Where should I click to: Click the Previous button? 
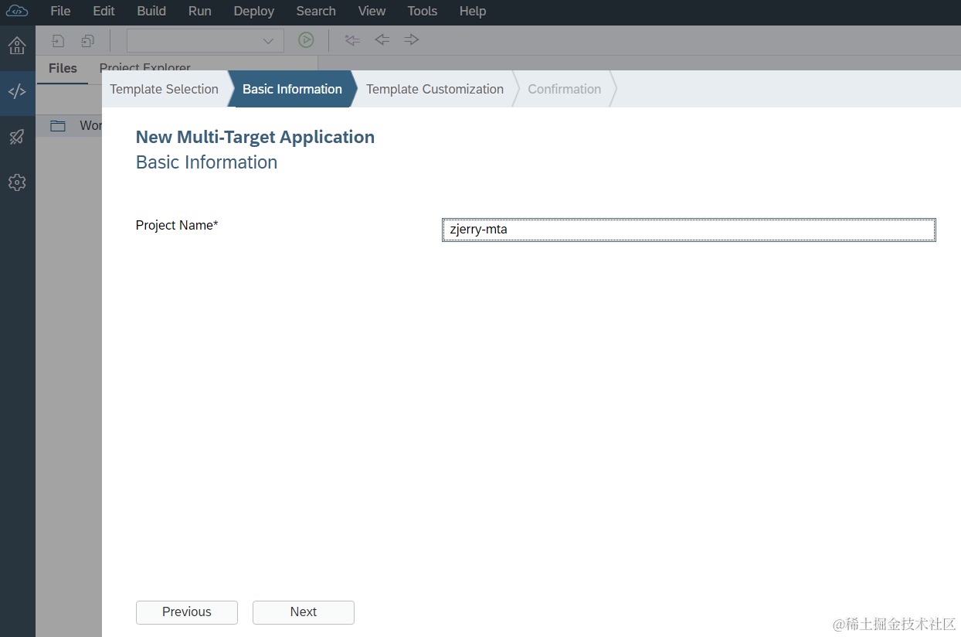point(187,612)
